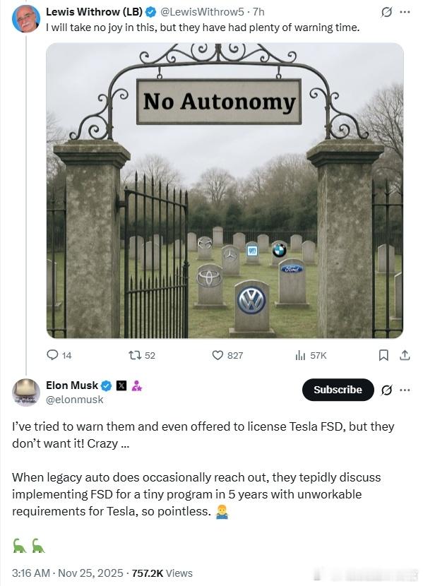Screen dimensions: 423x586
Task: Click the X affiliate badge next to Elon Musk
Action: point(121,385)
